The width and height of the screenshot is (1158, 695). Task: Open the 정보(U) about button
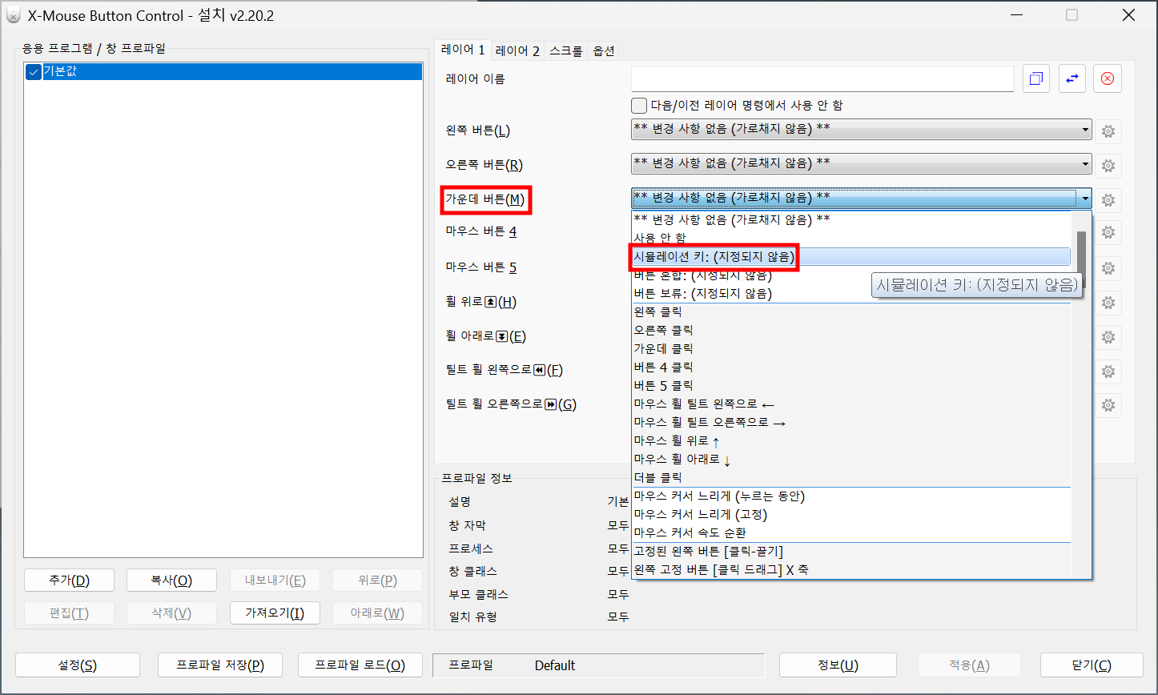[x=838, y=665]
